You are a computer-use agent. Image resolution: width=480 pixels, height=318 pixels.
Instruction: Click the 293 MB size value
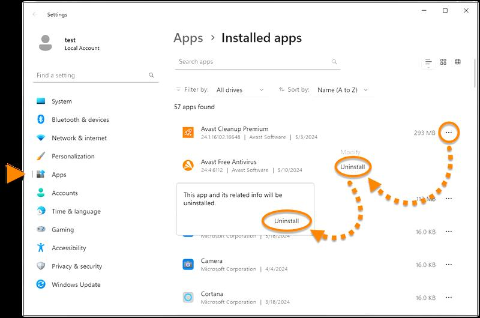424,133
